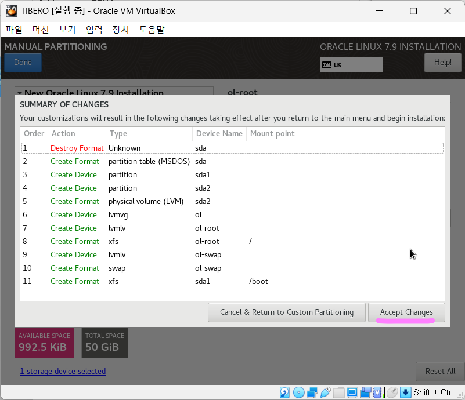465x400 pixels.
Task: Select the xfs ol-root row mounted at /
Action: (x=232, y=241)
